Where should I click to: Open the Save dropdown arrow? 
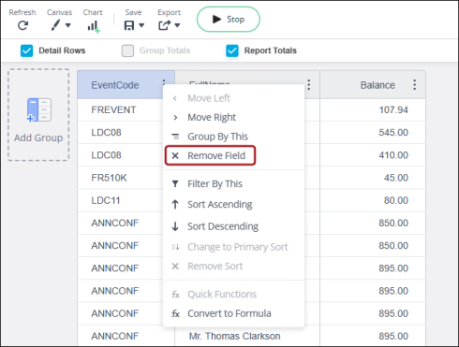click(x=141, y=25)
